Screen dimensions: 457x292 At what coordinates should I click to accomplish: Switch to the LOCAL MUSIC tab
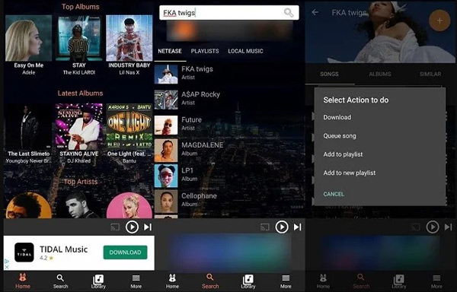click(245, 51)
